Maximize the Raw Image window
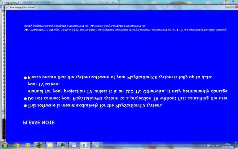This screenshot has height=149, width=238. click(x=232, y=7)
